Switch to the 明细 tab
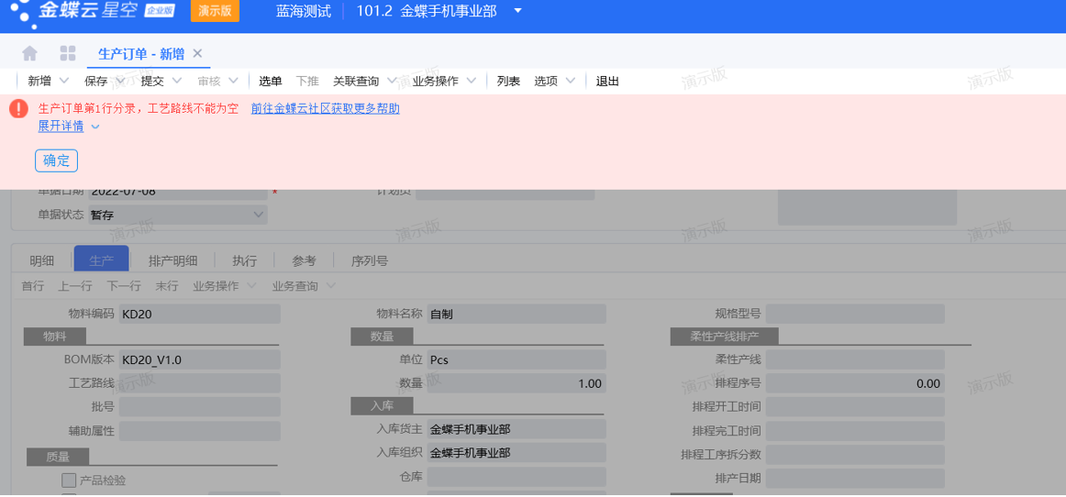 [x=41, y=260]
